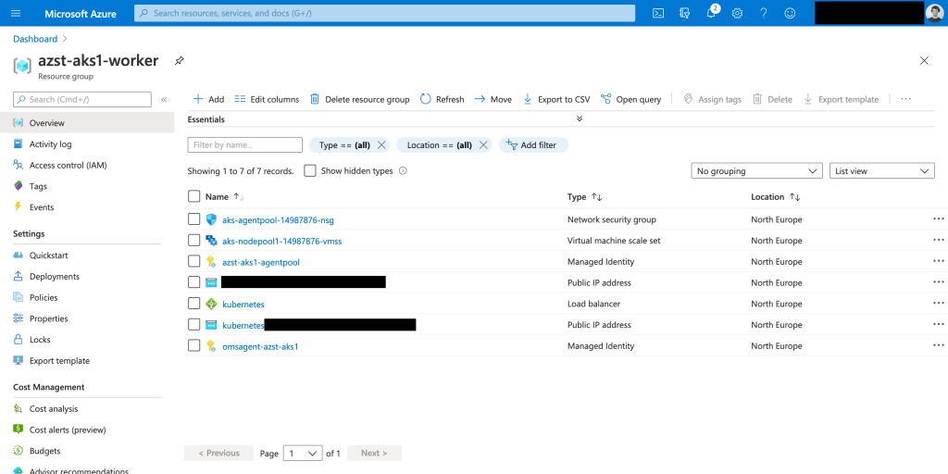This screenshot has height=474, width=948.
Task: Open the No grouping dropdown
Action: click(756, 171)
